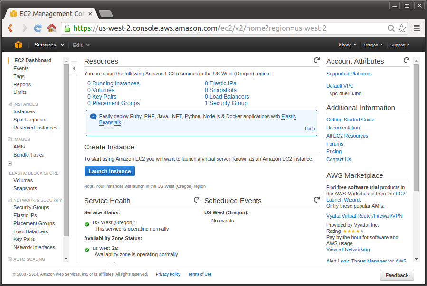Viewport: 427px width, 286px height.
Task: Open the k hong account dropdown
Action: [347, 45]
